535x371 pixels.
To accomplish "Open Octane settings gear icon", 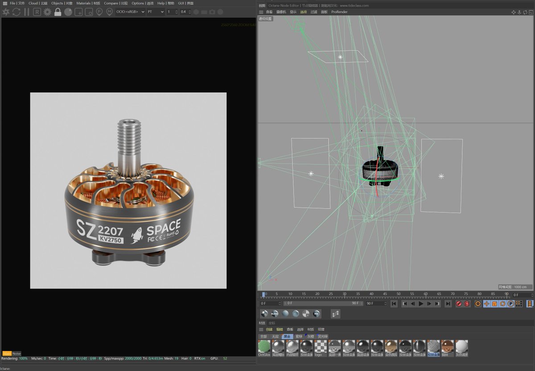I will click(x=47, y=12).
